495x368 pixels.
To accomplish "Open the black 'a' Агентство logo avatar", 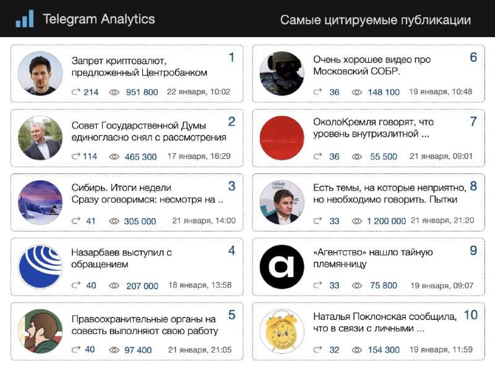I will (x=282, y=267).
